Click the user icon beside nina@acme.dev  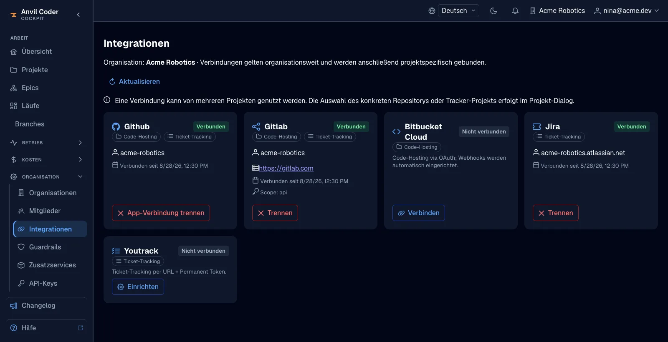597,11
